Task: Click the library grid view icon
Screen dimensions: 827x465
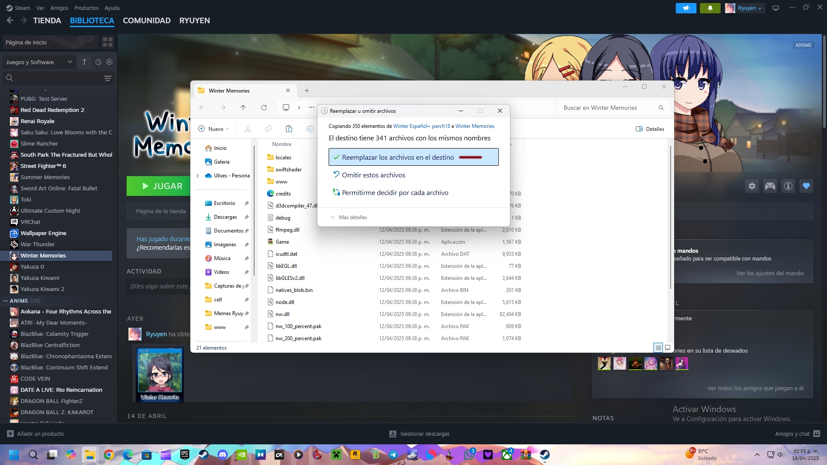Action: 107,42
